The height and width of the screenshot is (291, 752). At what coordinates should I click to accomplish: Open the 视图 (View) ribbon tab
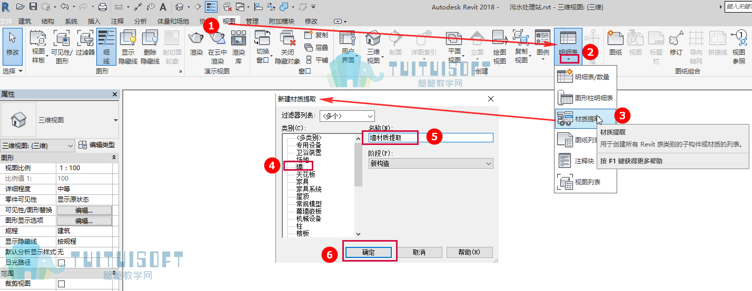tap(229, 21)
